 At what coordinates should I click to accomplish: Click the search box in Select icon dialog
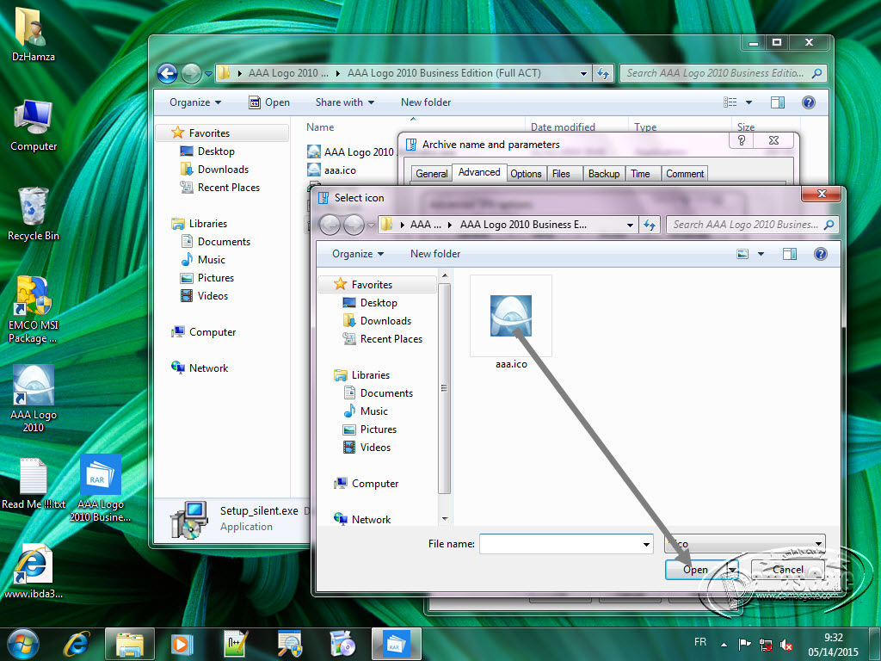click(752, 225)
